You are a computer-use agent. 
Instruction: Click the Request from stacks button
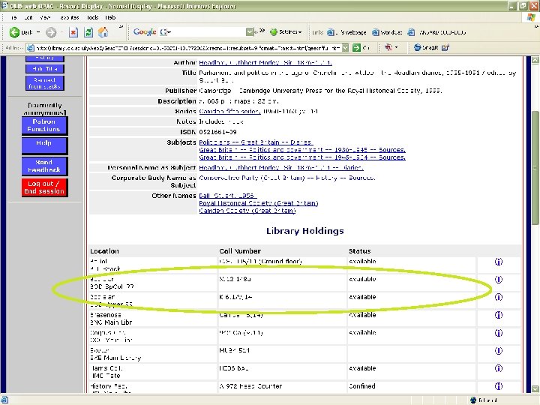point(45,83)
